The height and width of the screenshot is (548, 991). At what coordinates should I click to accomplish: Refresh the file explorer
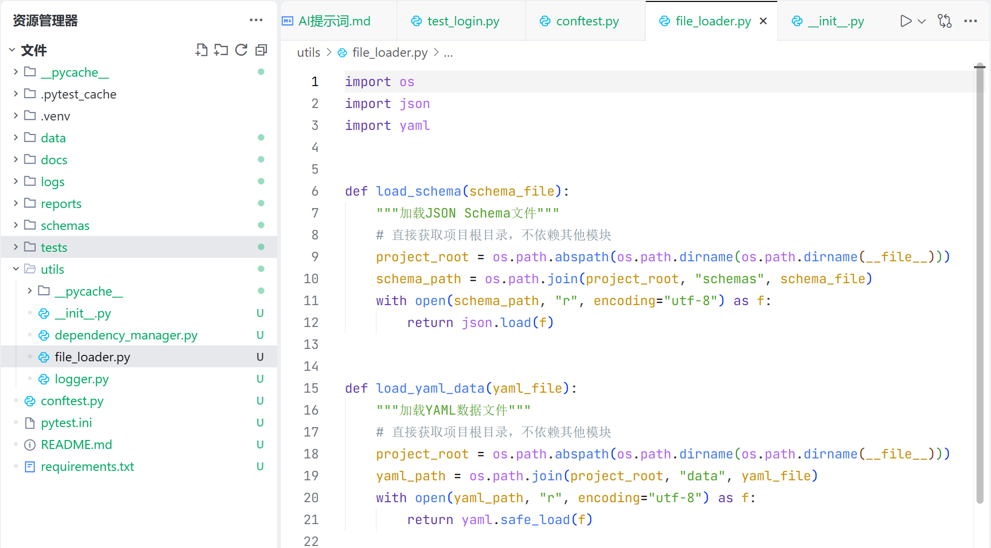click(x=241, y=50)
